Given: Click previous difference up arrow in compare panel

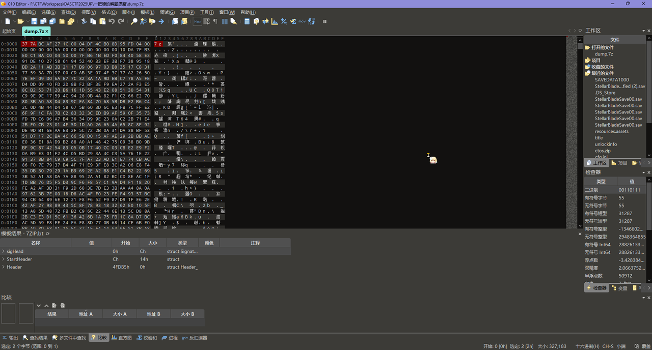Looking at the screenshot, I should (46, 305).
